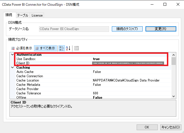Click the masked Client ID value field
184x133 pixels.
coord(128,63)
